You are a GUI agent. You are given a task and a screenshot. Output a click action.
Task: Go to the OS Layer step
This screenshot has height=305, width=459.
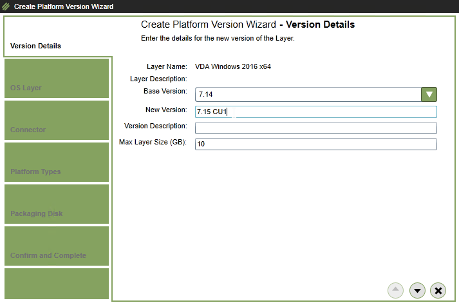point(56,78)
